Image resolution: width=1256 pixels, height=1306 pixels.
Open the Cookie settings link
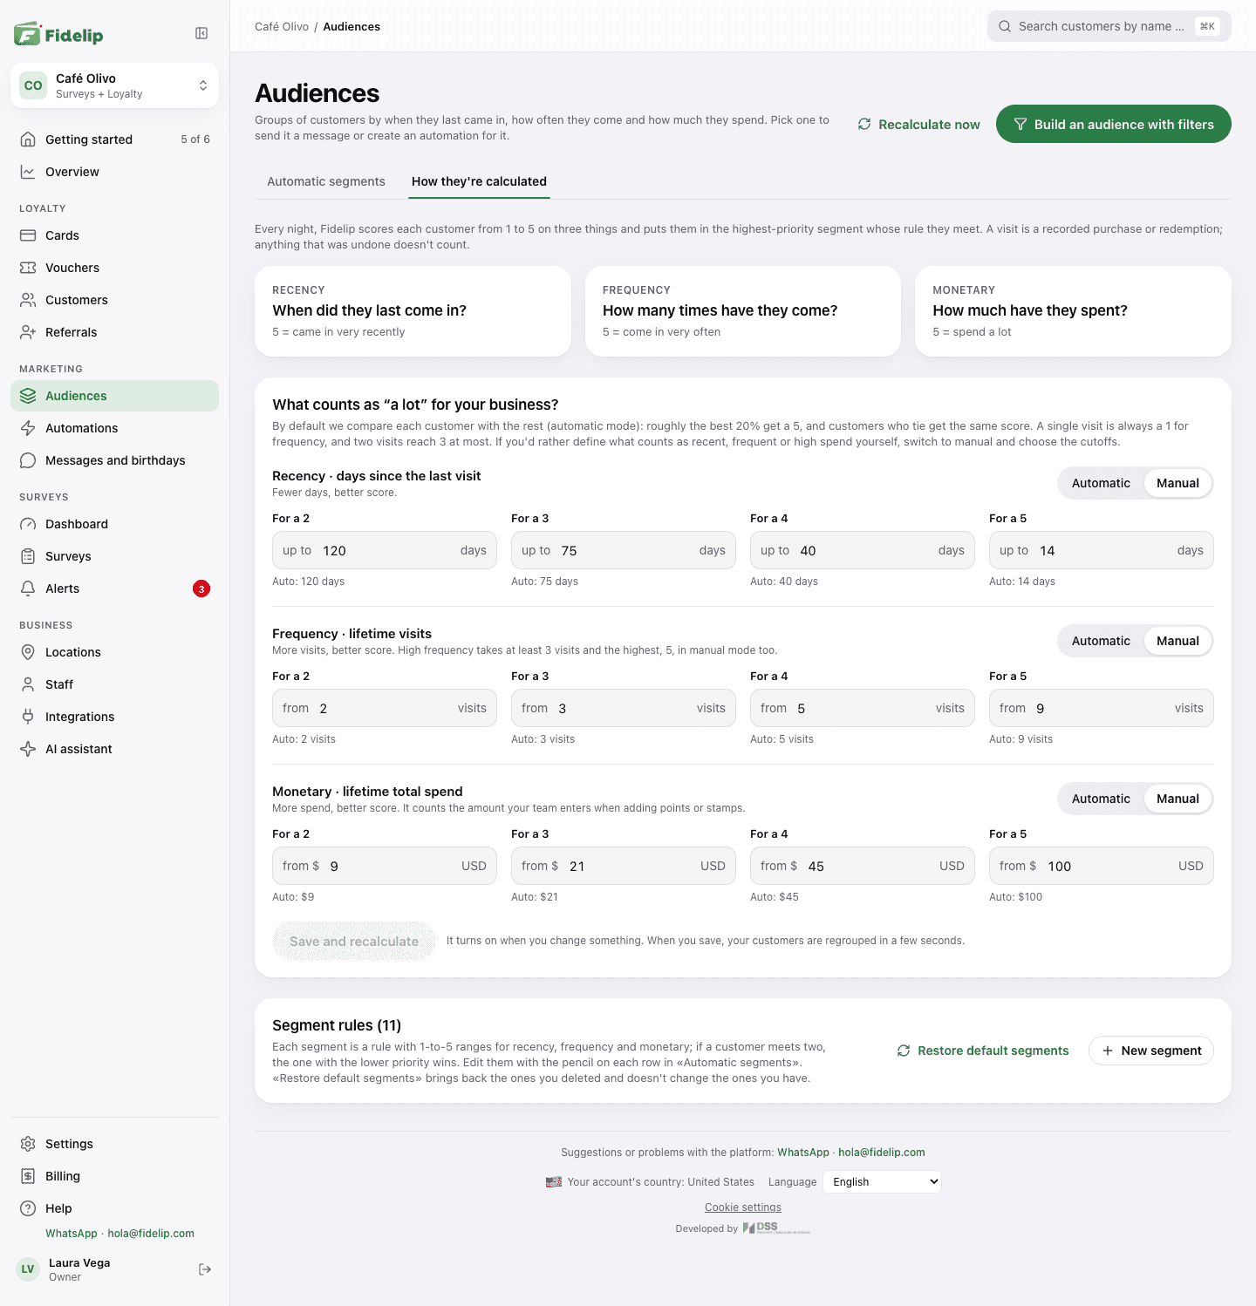point(743,1207)
